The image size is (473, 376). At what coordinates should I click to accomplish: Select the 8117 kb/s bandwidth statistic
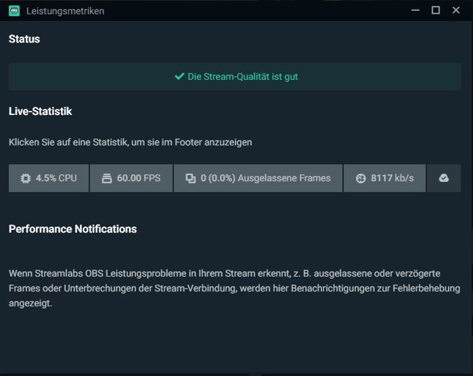click(384, 179)
